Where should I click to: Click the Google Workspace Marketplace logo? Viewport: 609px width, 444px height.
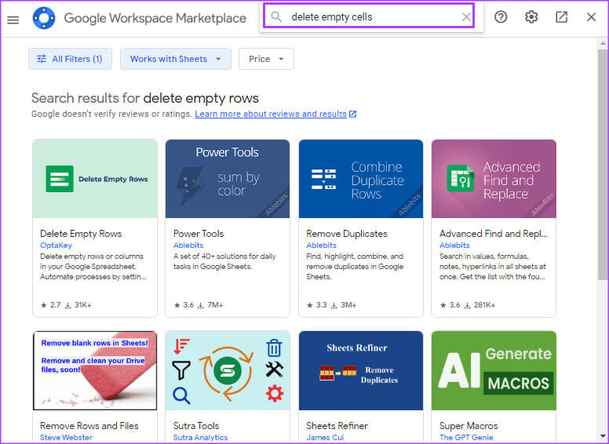click(44, 18)
